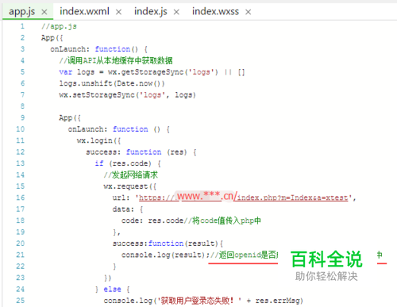The image size is (397, 307).
Task: Close the index.wxss tab
Action: pos(248,12)
